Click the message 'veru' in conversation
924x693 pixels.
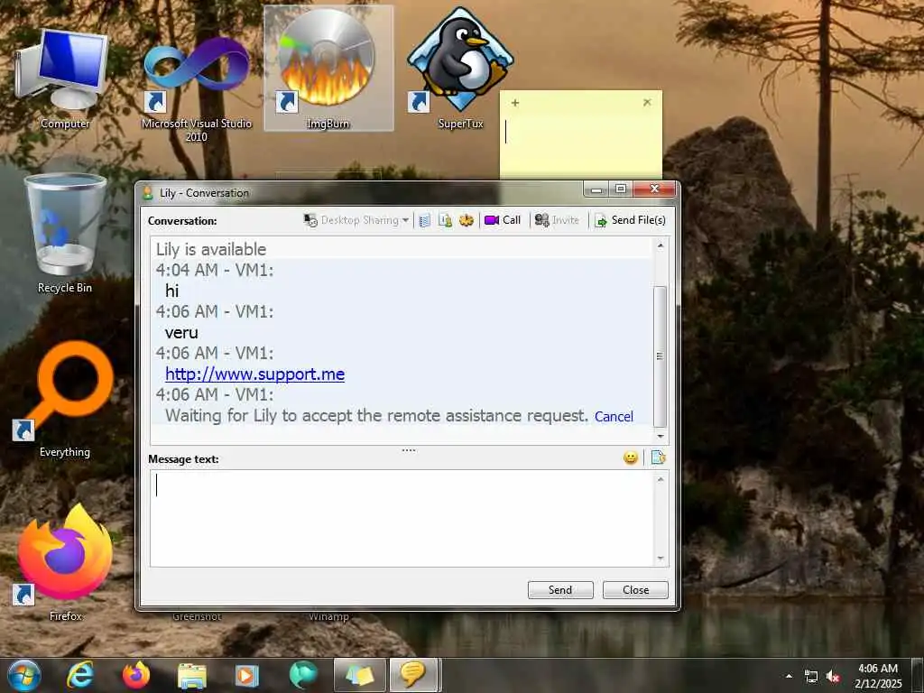pyautogui.click(x=181, y=333)
